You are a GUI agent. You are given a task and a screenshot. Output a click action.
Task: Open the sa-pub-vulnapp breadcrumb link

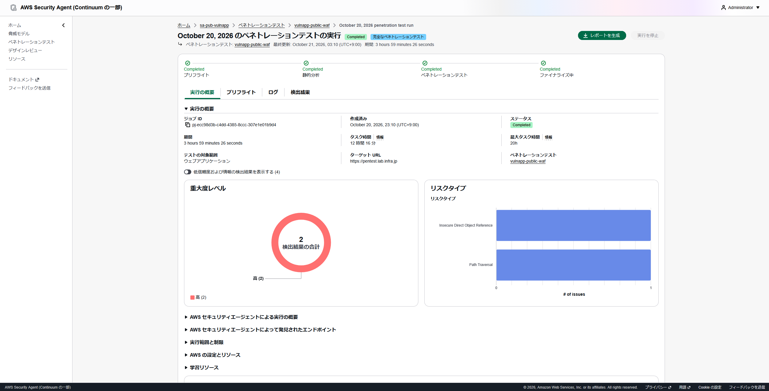(214, 25)
